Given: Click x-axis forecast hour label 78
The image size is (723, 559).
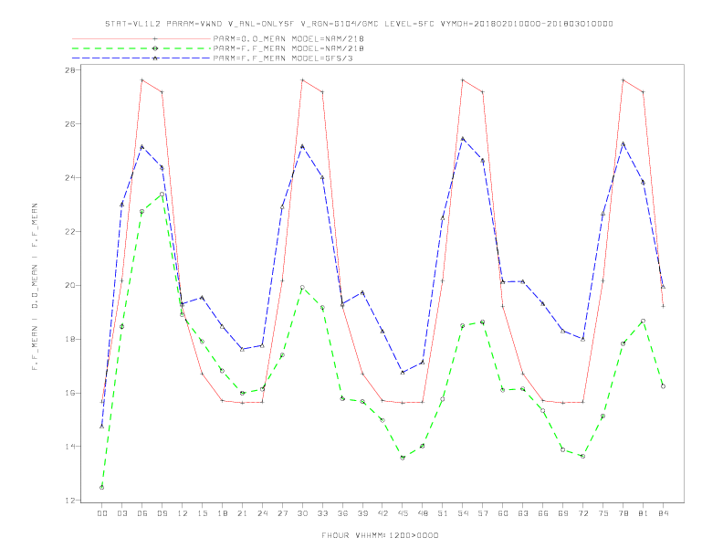Looking at the screenshot, I should [623, 513].
